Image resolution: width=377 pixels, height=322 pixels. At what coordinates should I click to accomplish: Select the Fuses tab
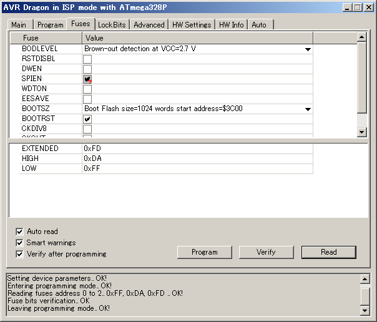(81, 24)
